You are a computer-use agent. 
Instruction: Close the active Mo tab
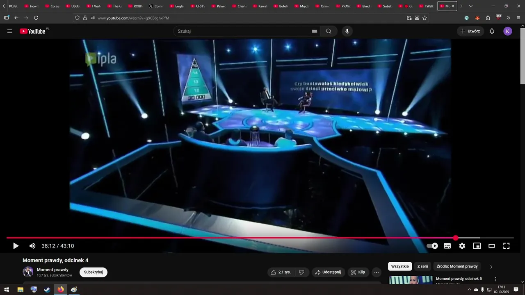453,6
